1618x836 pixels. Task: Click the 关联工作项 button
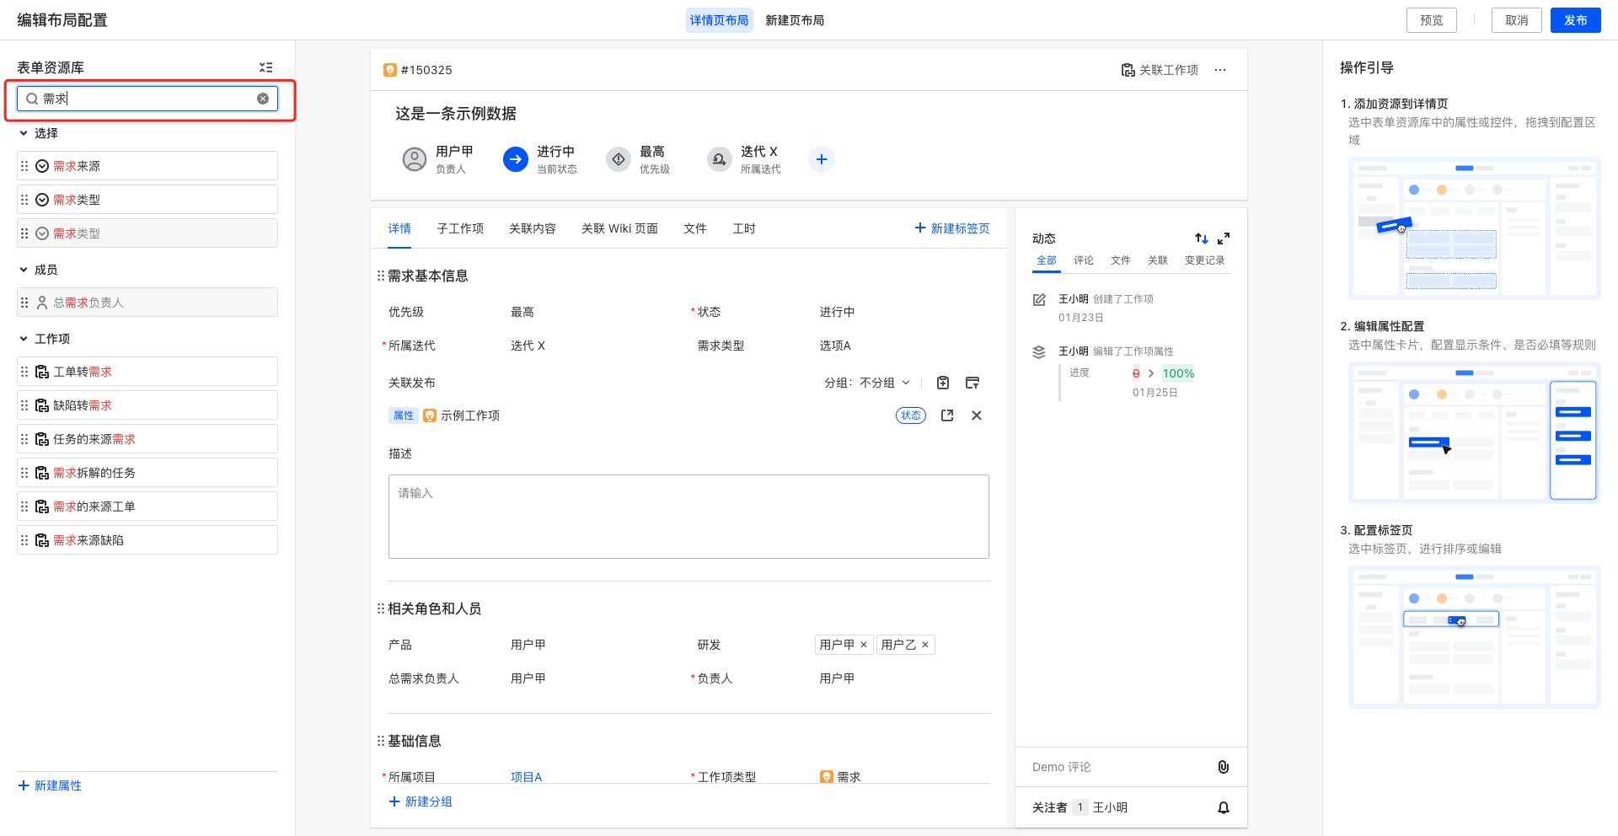(1160, 70)
